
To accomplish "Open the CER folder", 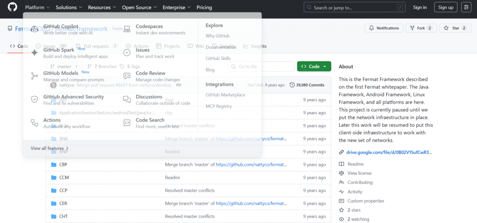I will coord(63,203).
